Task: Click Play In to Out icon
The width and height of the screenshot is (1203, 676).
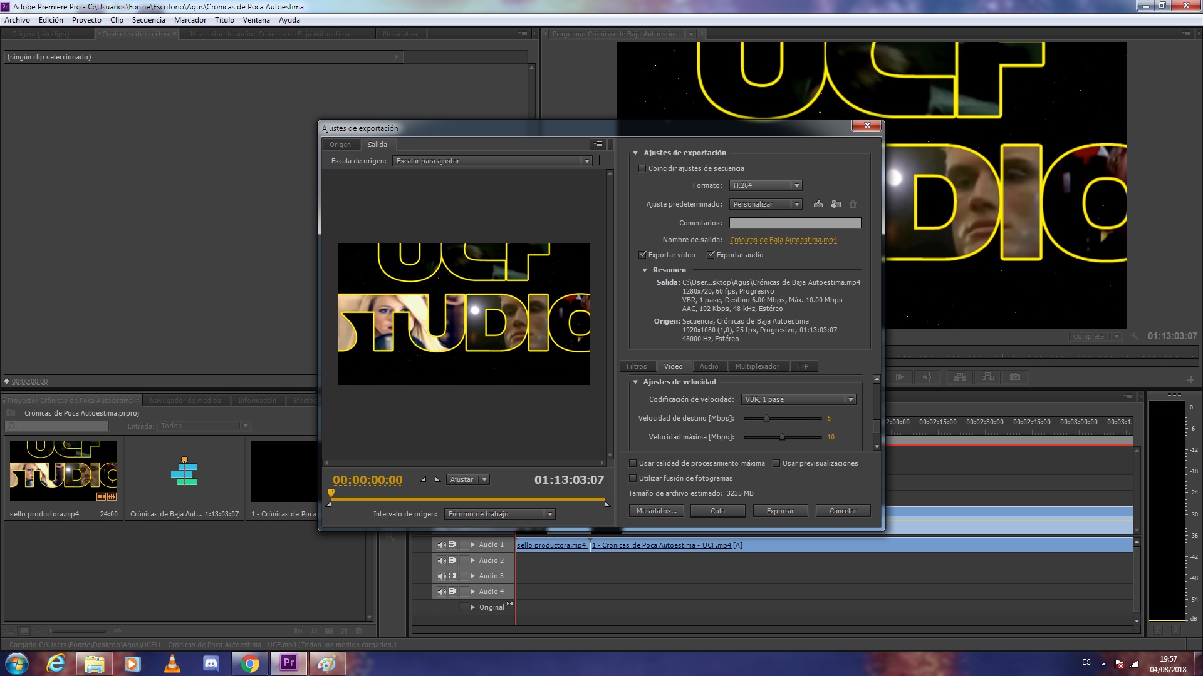Action: pyautogui.click(x=900, y=377)
